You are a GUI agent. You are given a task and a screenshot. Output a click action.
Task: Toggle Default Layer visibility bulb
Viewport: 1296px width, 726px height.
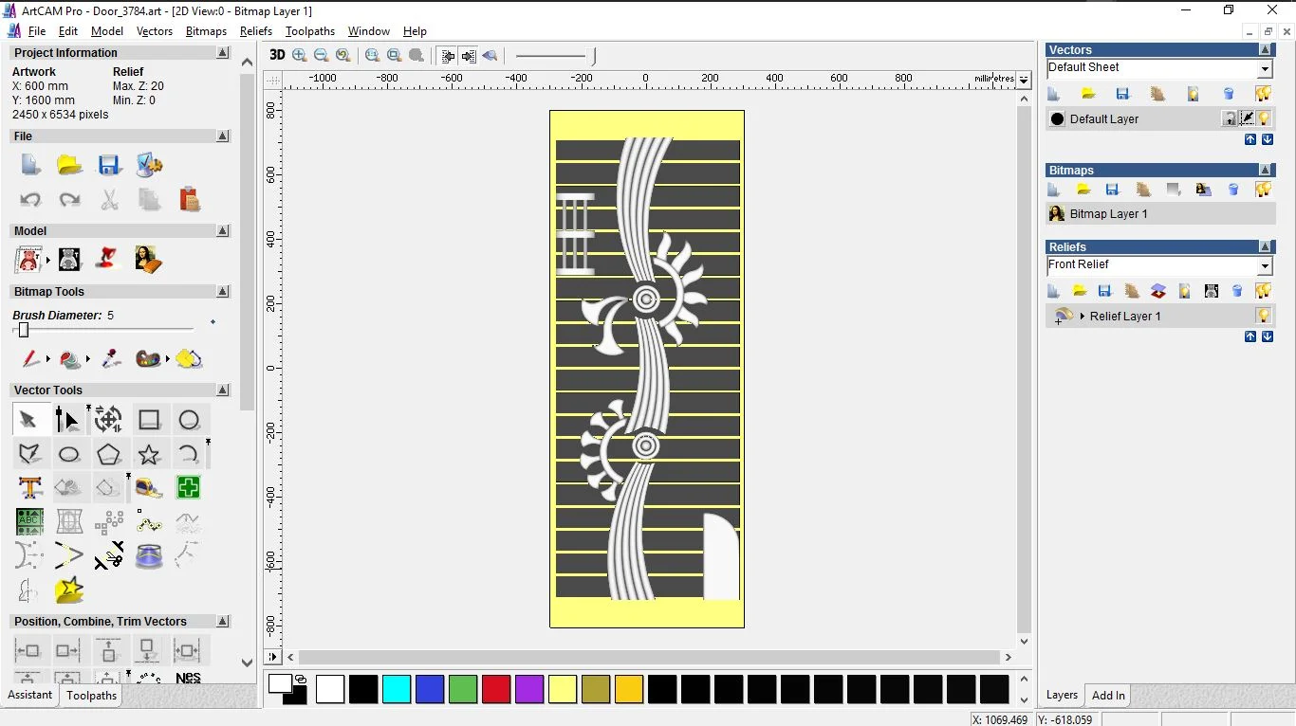[1265, 118]
